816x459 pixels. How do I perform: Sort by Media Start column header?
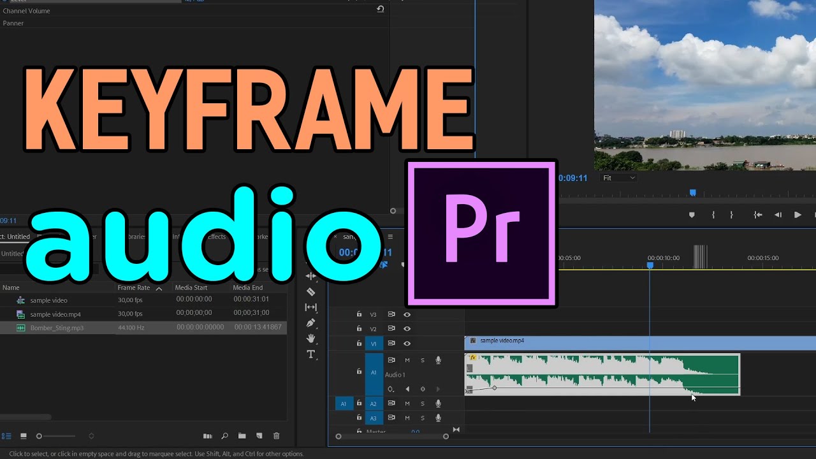coord(192,288)
